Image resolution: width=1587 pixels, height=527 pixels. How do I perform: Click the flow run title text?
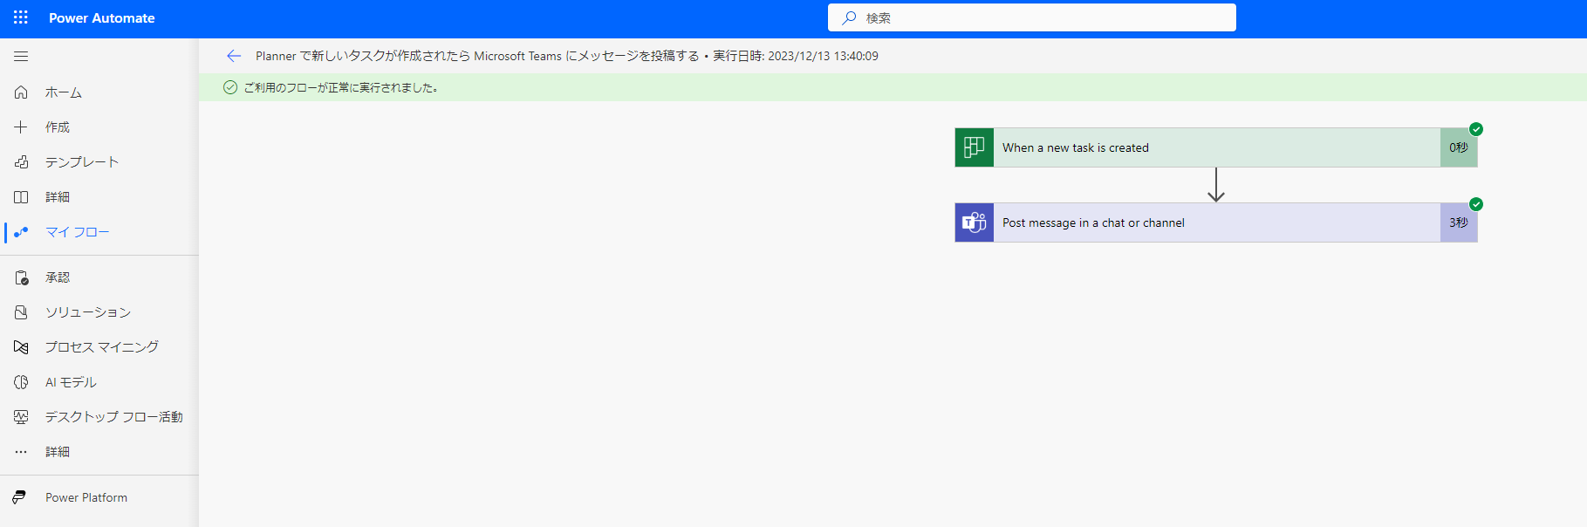567,56
